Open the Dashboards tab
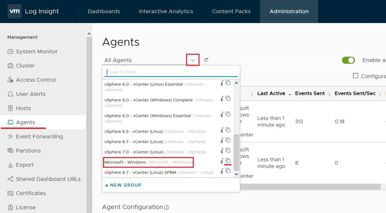Viewport: 386px width, 213px height. 104,11
